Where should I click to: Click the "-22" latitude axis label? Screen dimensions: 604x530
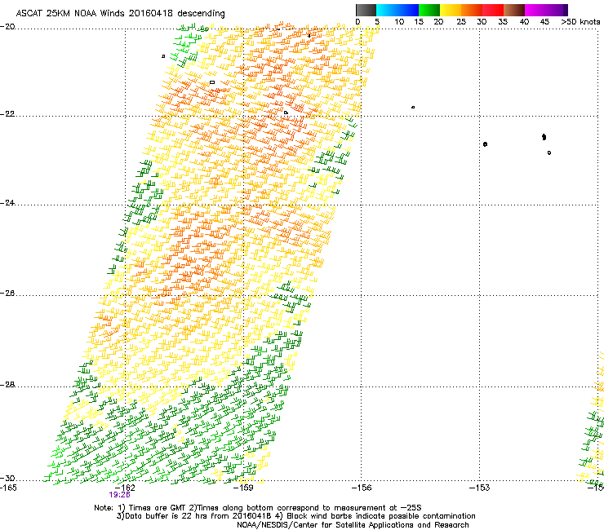(x=7, y=114)
